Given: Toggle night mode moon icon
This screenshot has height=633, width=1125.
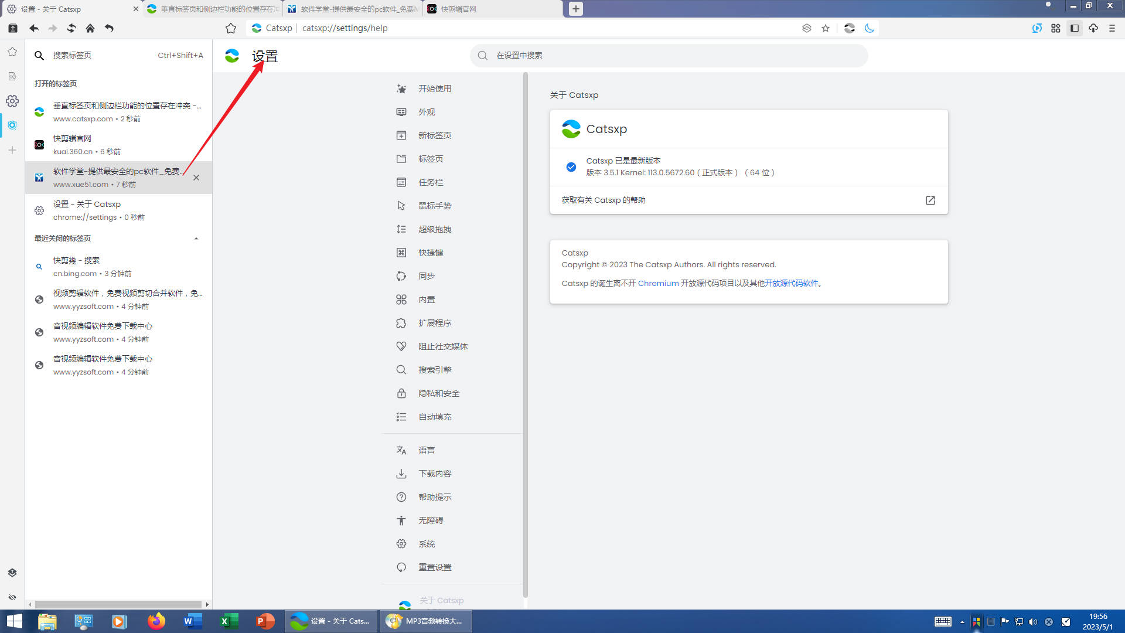Looking at the screenshot, I should click(x=870, y=28).
